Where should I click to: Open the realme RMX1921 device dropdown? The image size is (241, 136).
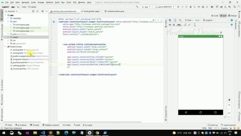[164, 7]
